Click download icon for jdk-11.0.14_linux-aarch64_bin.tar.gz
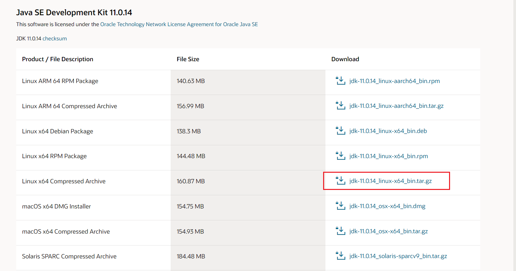Viewport: 516px width, 271px height. [340, 106]
